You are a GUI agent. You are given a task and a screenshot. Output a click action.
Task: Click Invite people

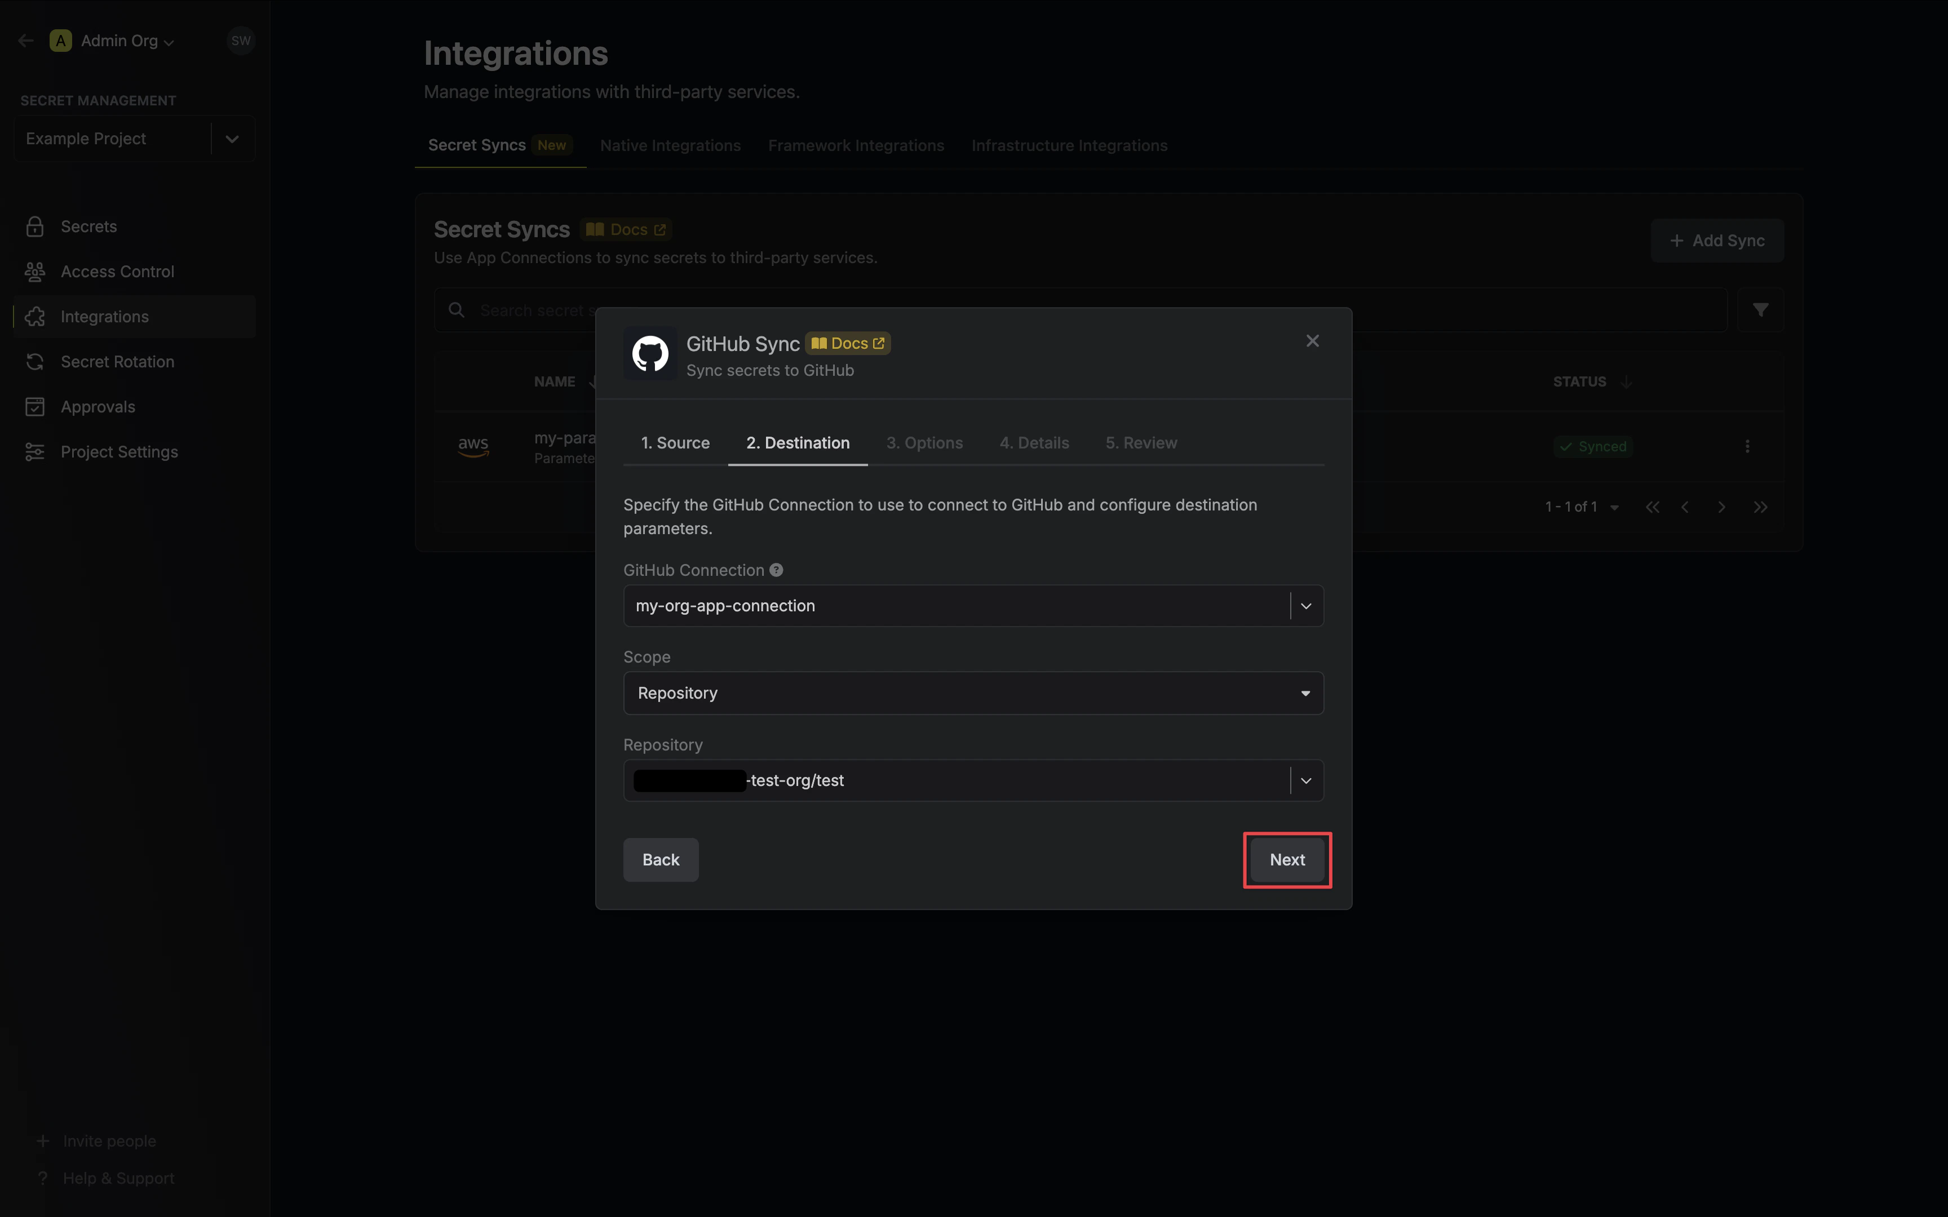[x=96, y=1140]
